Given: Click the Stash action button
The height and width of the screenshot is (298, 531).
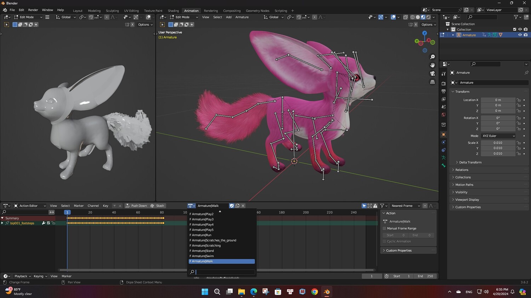Looking at the screenshot, I should 158,206.
